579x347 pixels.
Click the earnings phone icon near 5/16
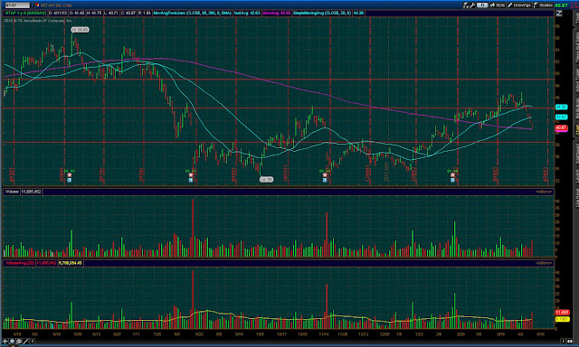(x=69, y=174)
